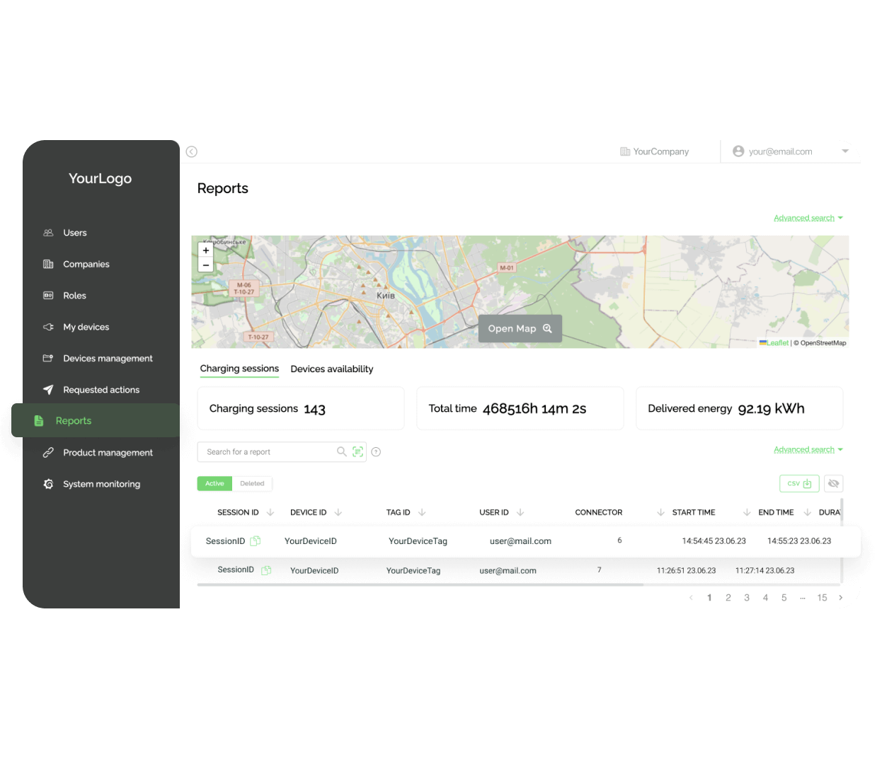882x757 pixels.
Task: Sort table by DEVICE ID column arrow
Action: [x=339, y=512]
